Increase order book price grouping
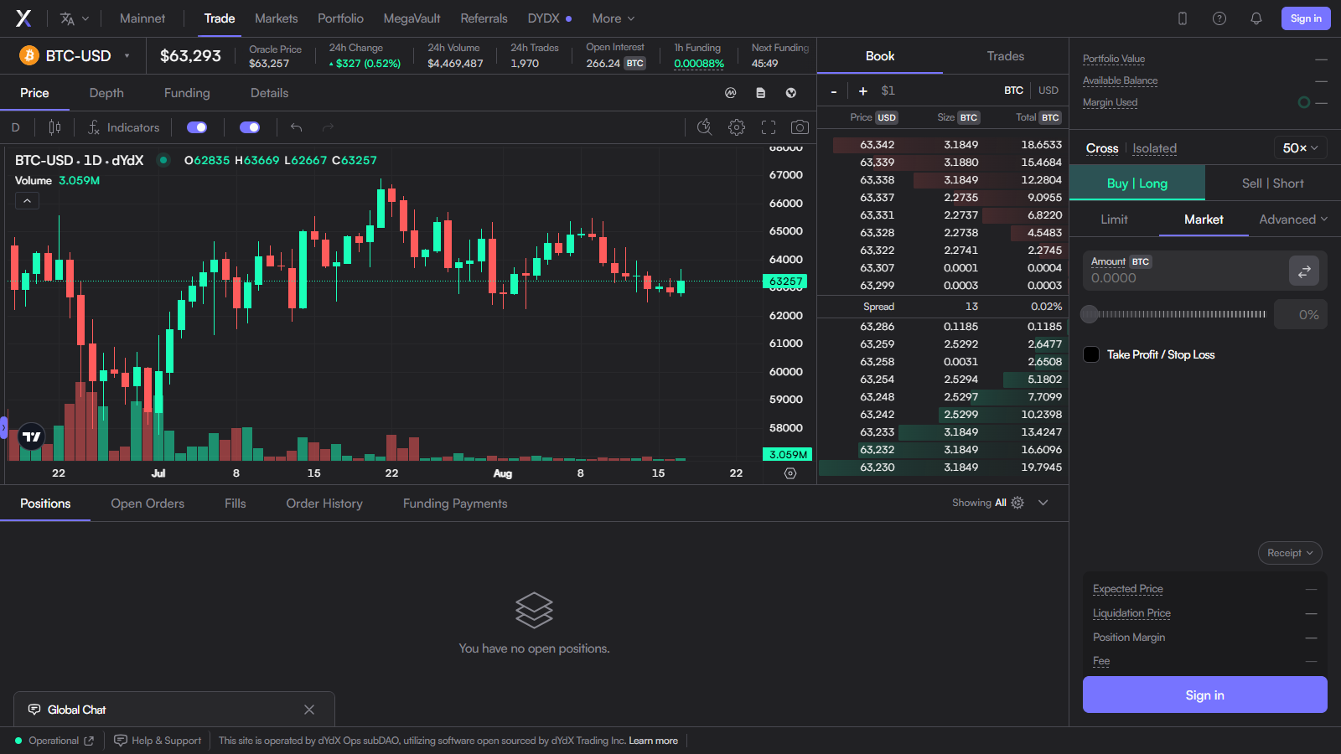The width and height of the screenshot is (1341, 754). pos(863,90)
